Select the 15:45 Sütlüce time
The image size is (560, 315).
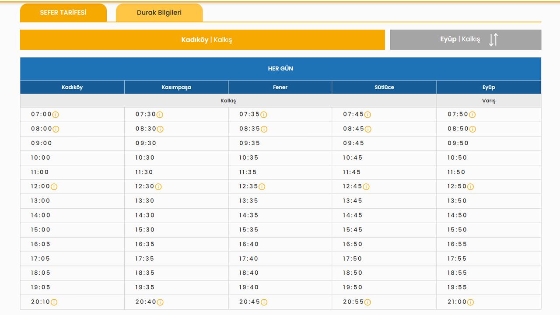(x=353, y=230)
